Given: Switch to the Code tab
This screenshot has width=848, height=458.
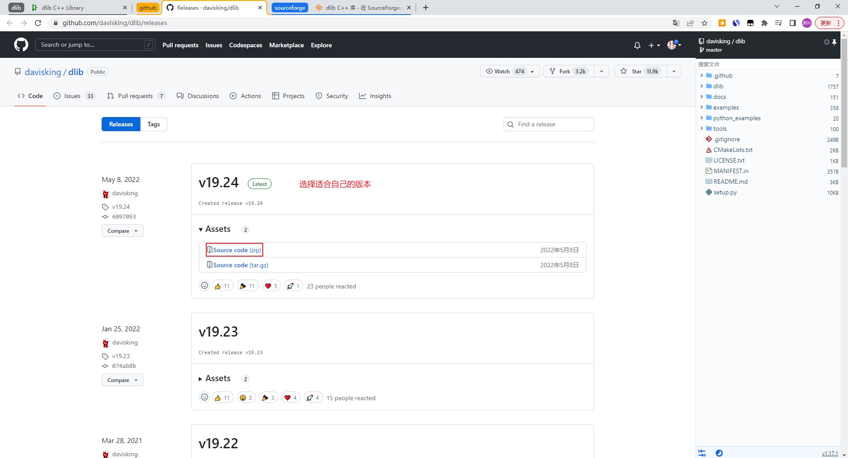Looking at the screenshot, I should tap(30, 96).
